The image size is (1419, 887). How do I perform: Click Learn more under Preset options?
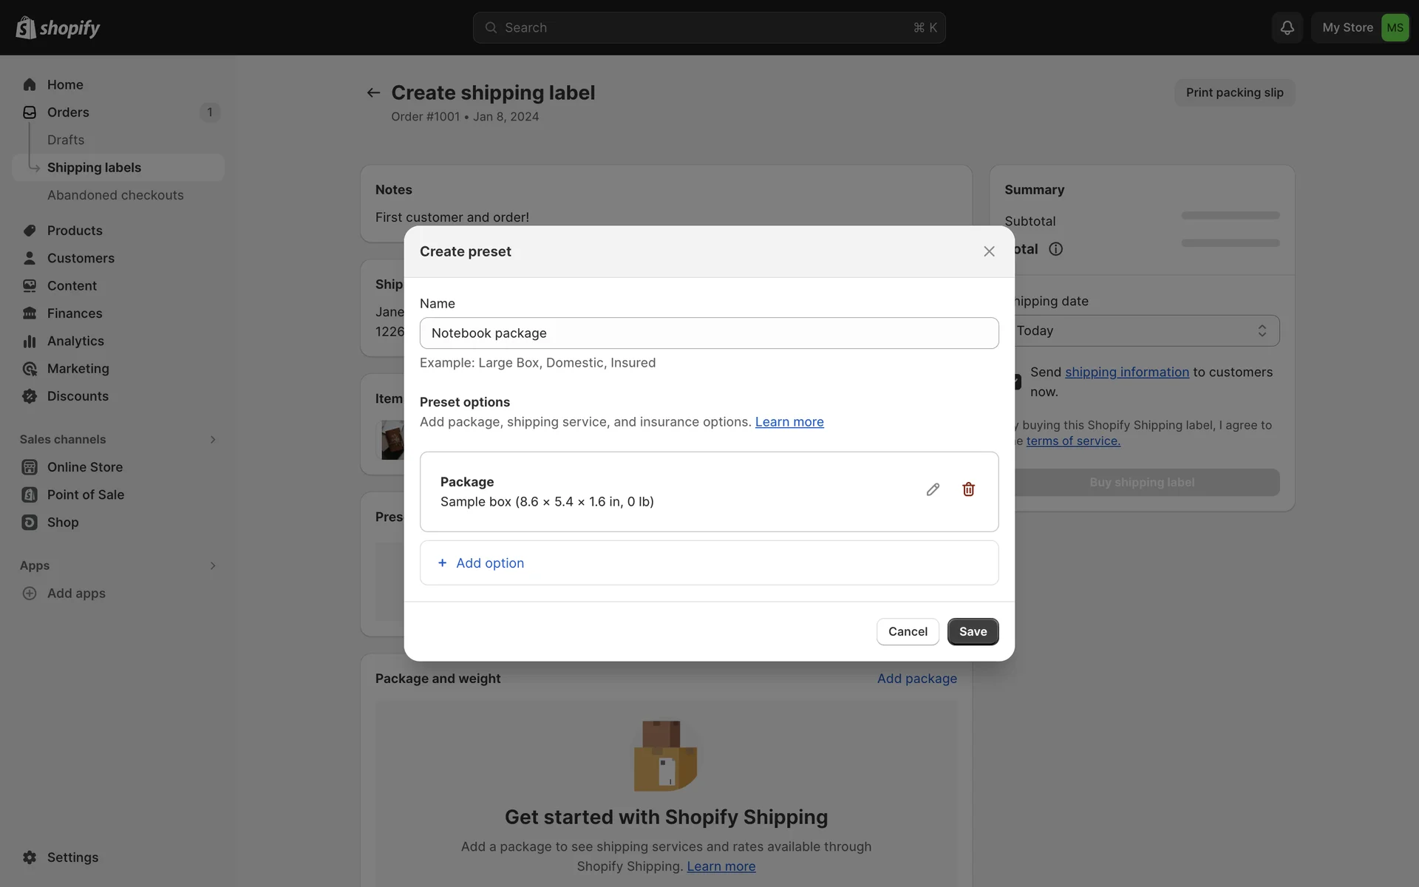(x=789, y=421)
